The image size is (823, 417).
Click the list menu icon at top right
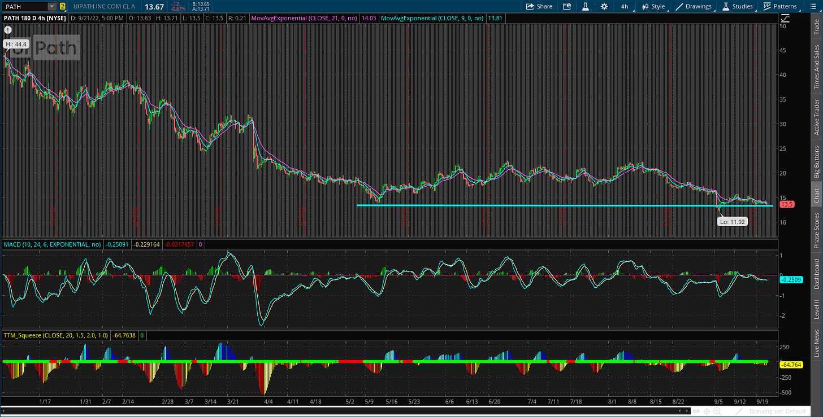tap(815, 6)
